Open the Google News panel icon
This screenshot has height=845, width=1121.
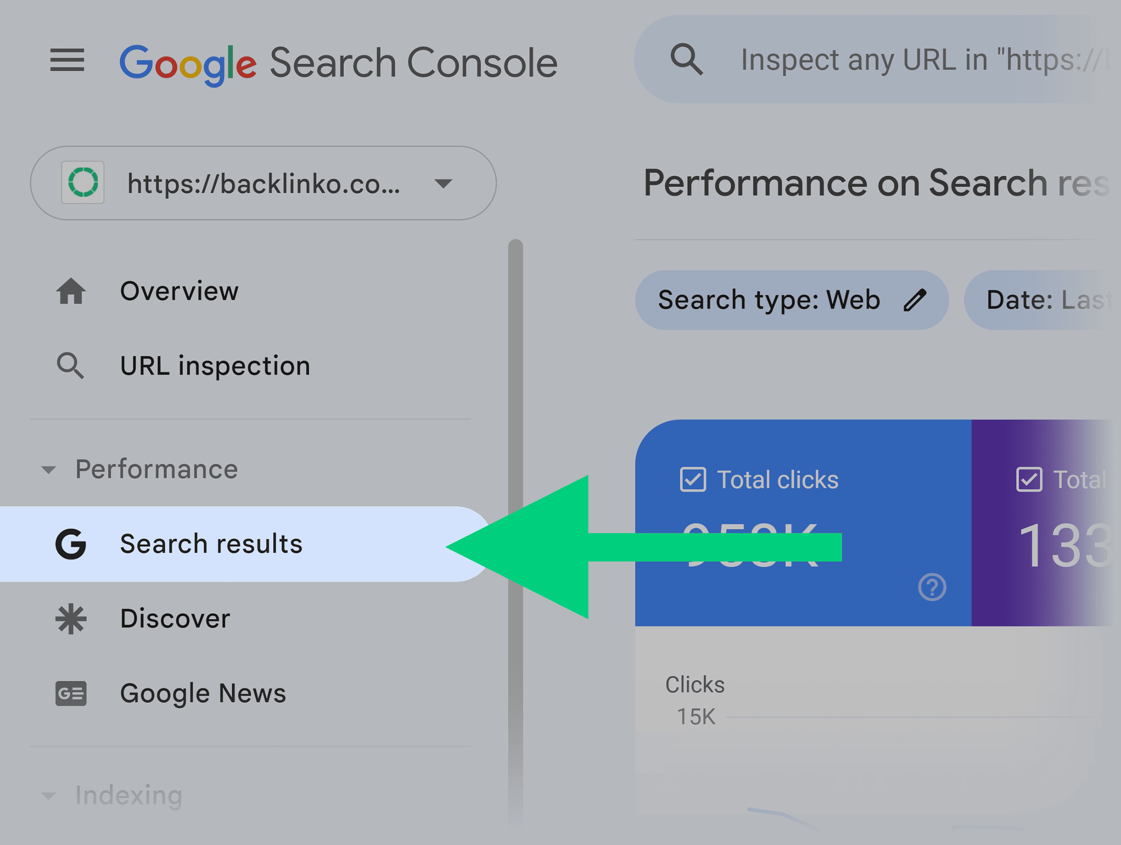point(70,693)
